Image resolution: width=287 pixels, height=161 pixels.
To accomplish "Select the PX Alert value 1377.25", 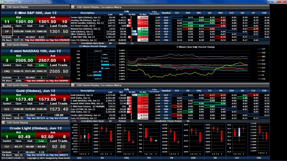I will pyautogui.click(x=18, y=40).
